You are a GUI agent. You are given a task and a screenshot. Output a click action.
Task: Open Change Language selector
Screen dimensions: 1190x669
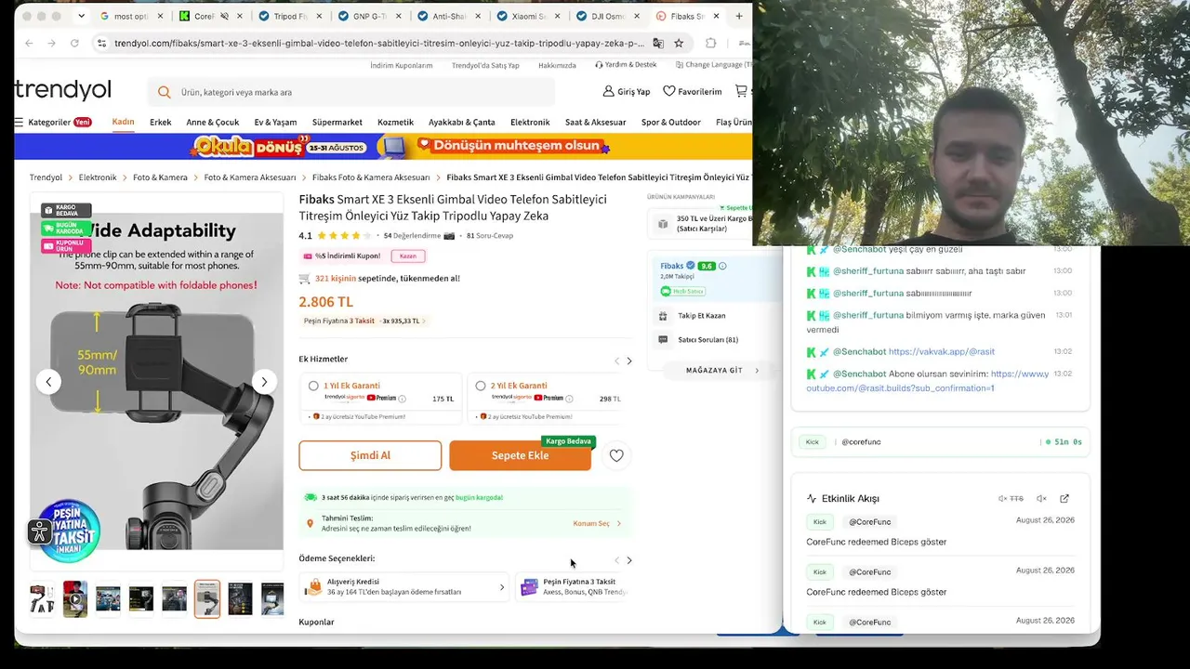[713, 65]
